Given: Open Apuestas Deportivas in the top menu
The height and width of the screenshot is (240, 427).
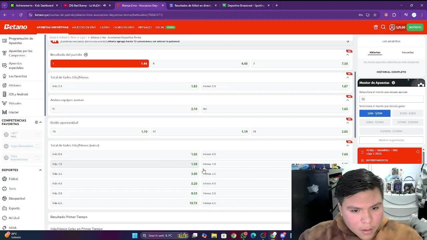Looking at the screenshot, I should (x=52, y=27).
